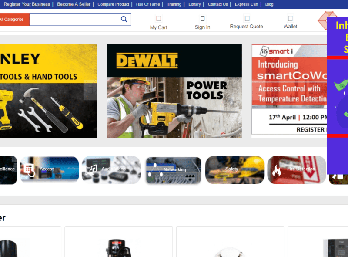Screen dimensions: 348x257
Task: Open the Safety category tile
Action: pyautogui.click(x=235, y=170)
